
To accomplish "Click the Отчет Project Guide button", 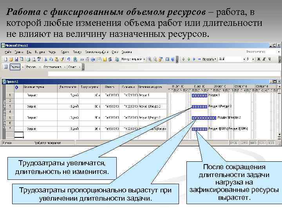I will (72, 67).
